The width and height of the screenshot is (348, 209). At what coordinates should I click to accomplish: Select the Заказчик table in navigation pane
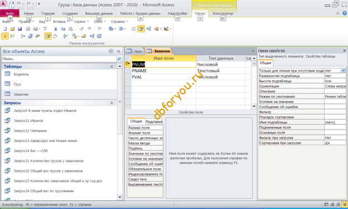[21, 94]
